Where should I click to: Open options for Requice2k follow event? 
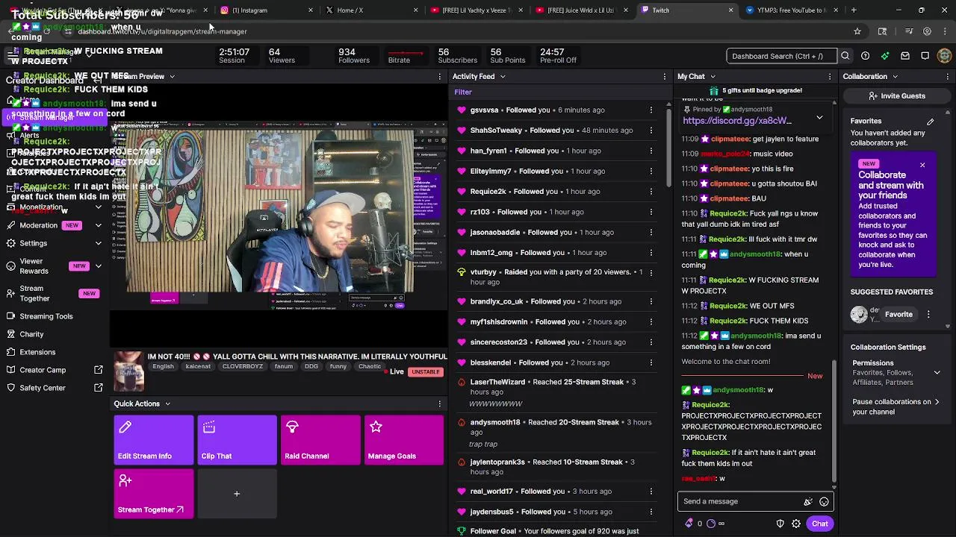(651, 191)
